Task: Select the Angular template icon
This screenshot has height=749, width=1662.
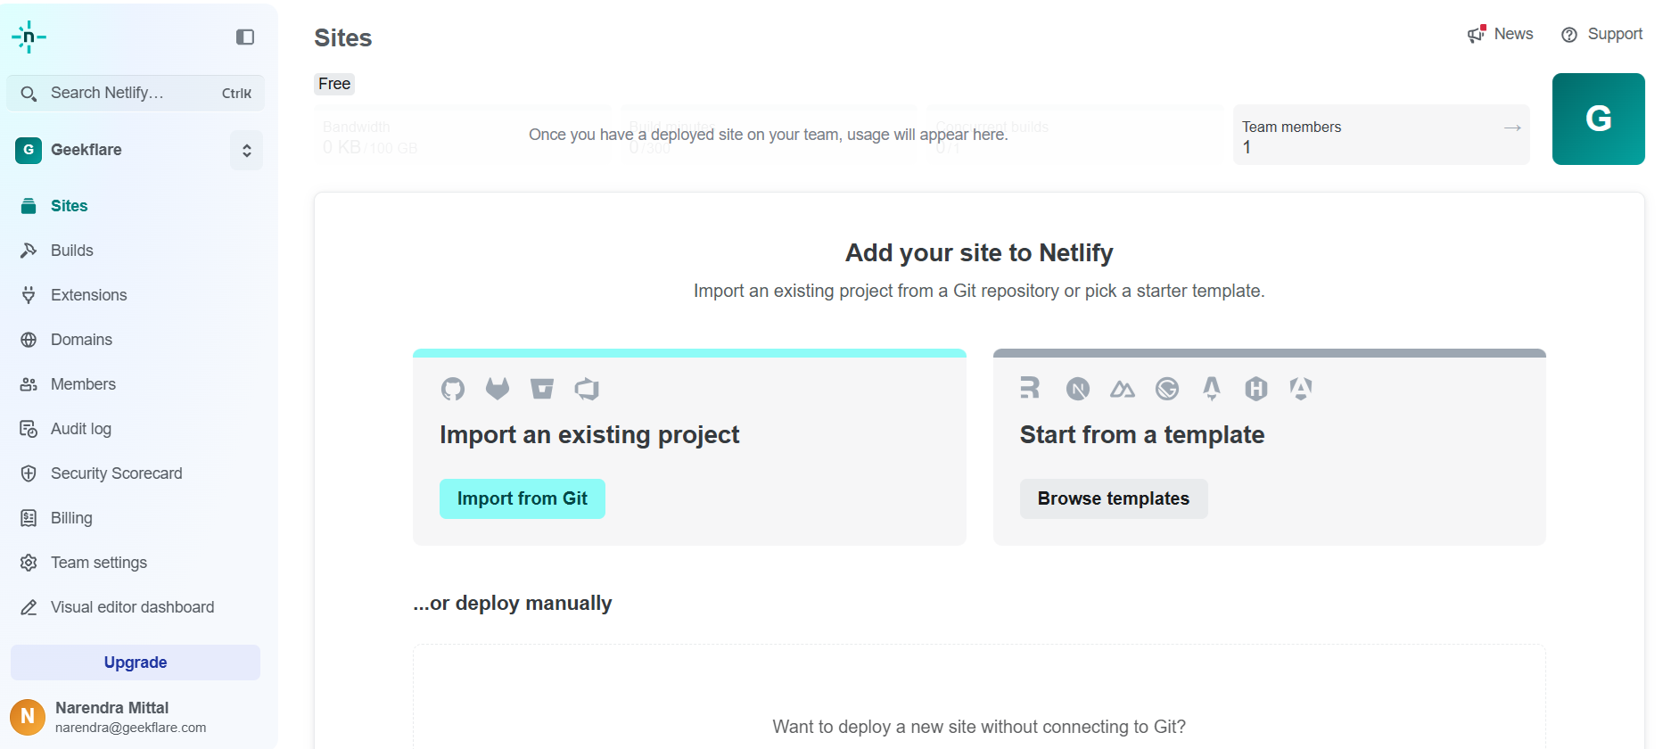Action: click(1301, 389)
